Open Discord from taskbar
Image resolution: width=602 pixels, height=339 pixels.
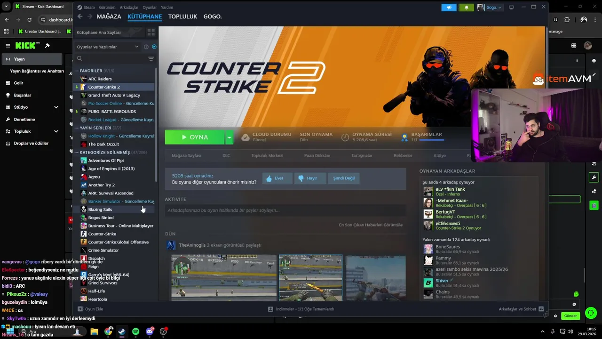click(x=150, y=331)
